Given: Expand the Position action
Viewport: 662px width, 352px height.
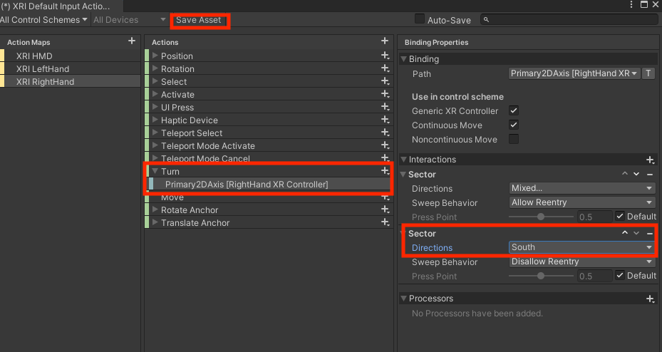Looking at the screenshot, I should pyautogui.click(x=155, y=56).
